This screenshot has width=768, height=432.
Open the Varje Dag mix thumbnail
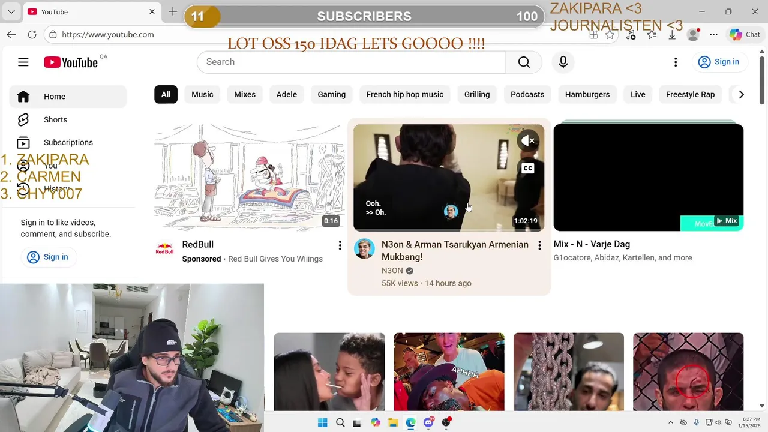(x=649, y=178)
